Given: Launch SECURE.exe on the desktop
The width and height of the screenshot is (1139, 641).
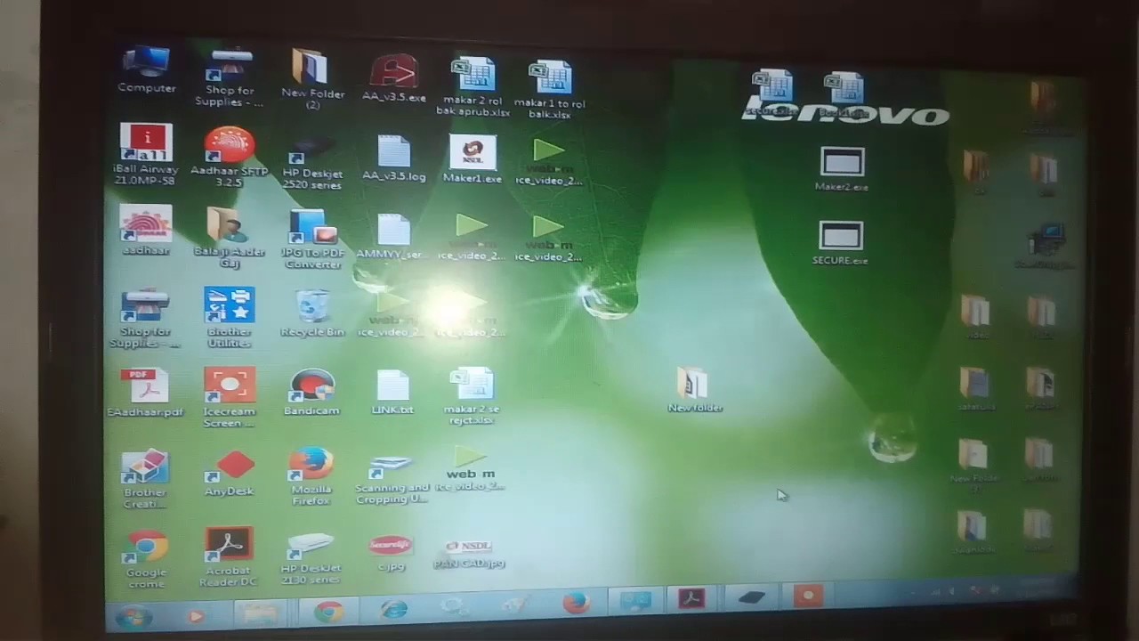Looking at the screenshot, I should 840,242.
